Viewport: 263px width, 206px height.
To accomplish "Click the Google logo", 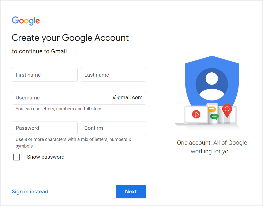I will click(x=26, y=21).
